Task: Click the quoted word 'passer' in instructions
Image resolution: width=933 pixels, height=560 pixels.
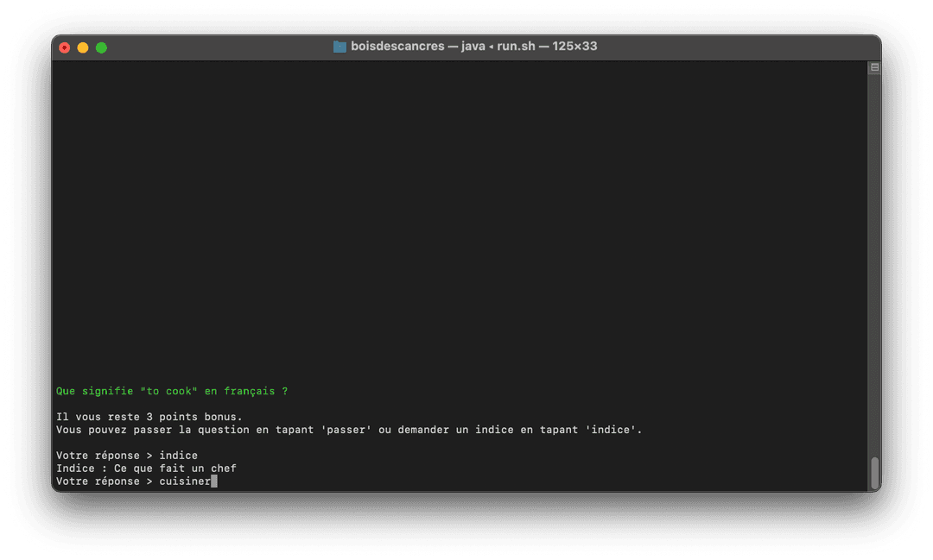Action: click(x=346, y=430)
